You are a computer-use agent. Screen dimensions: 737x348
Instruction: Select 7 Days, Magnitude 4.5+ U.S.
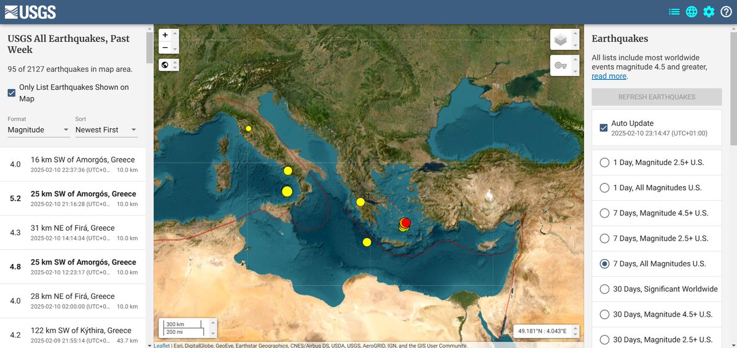coord(604,213)
